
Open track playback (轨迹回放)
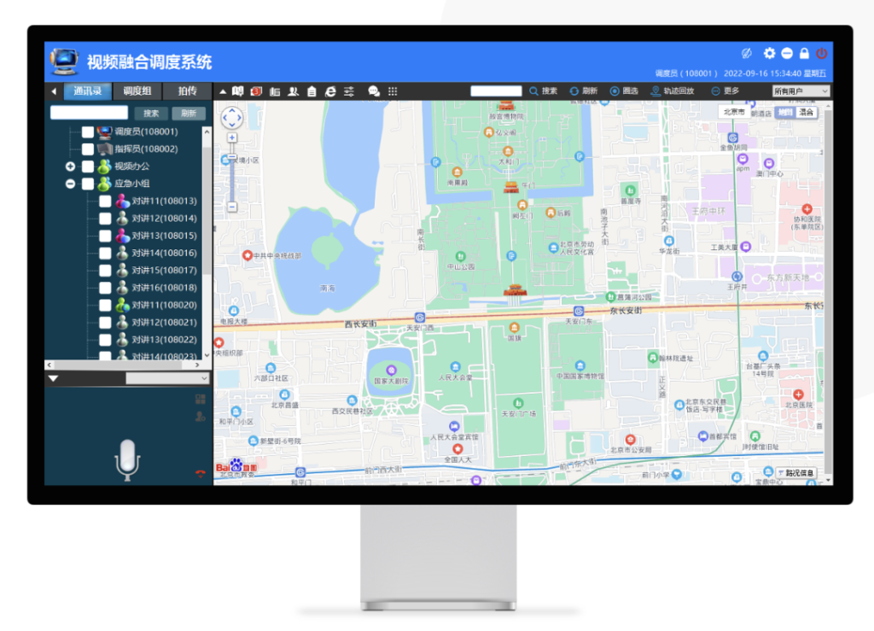pyautogui.click(x=673, y=91)
